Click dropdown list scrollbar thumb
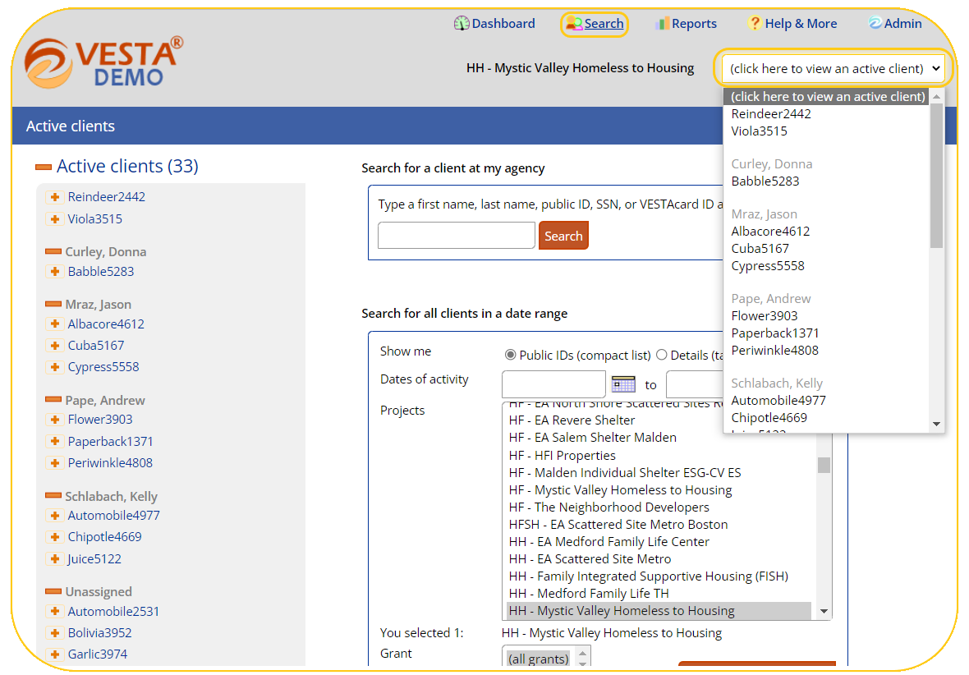This screenshot has width=969, height=675. coord(936,175)
